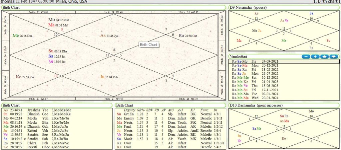
Task: Click the Dignity column header
Action: coord(129,110)
